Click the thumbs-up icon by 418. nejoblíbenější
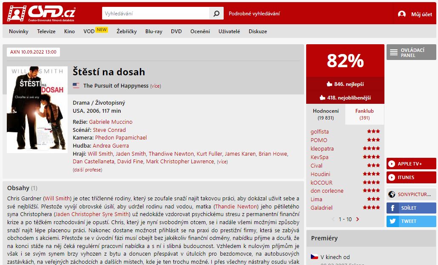 (322, 97)
